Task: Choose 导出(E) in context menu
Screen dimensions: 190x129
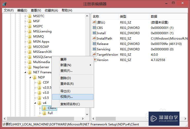Action: point(73,91)
